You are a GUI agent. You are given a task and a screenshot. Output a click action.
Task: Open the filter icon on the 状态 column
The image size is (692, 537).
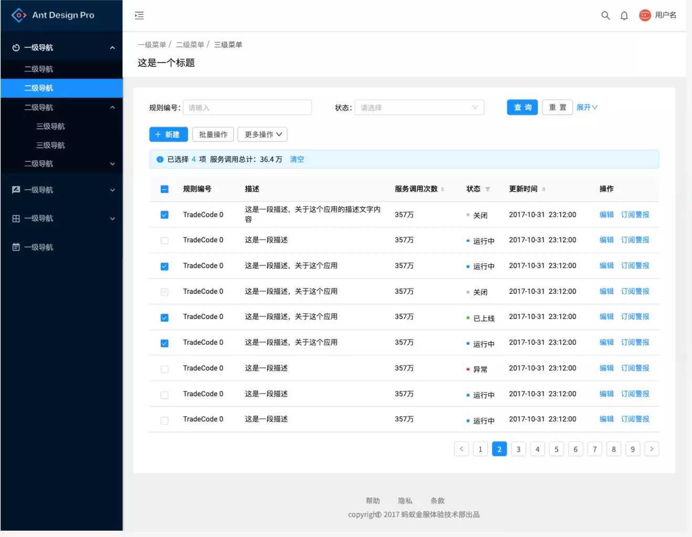(488, 189)
